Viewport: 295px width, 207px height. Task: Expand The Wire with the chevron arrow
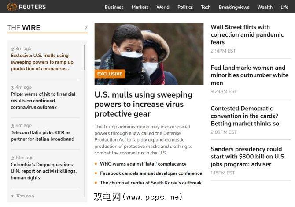[85, 28]
